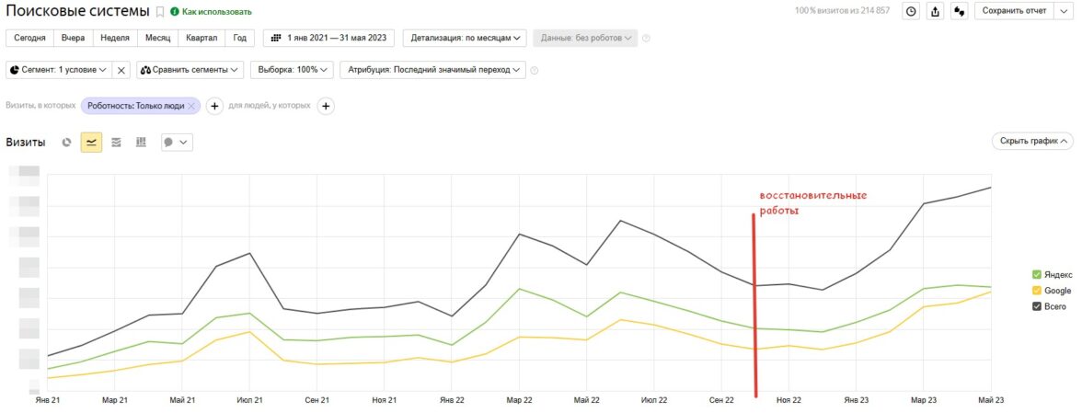Toggle the Google legend checkbox
This screenshot has height=413, width=1082.
pyautogui.click(x=1037, y=291)
